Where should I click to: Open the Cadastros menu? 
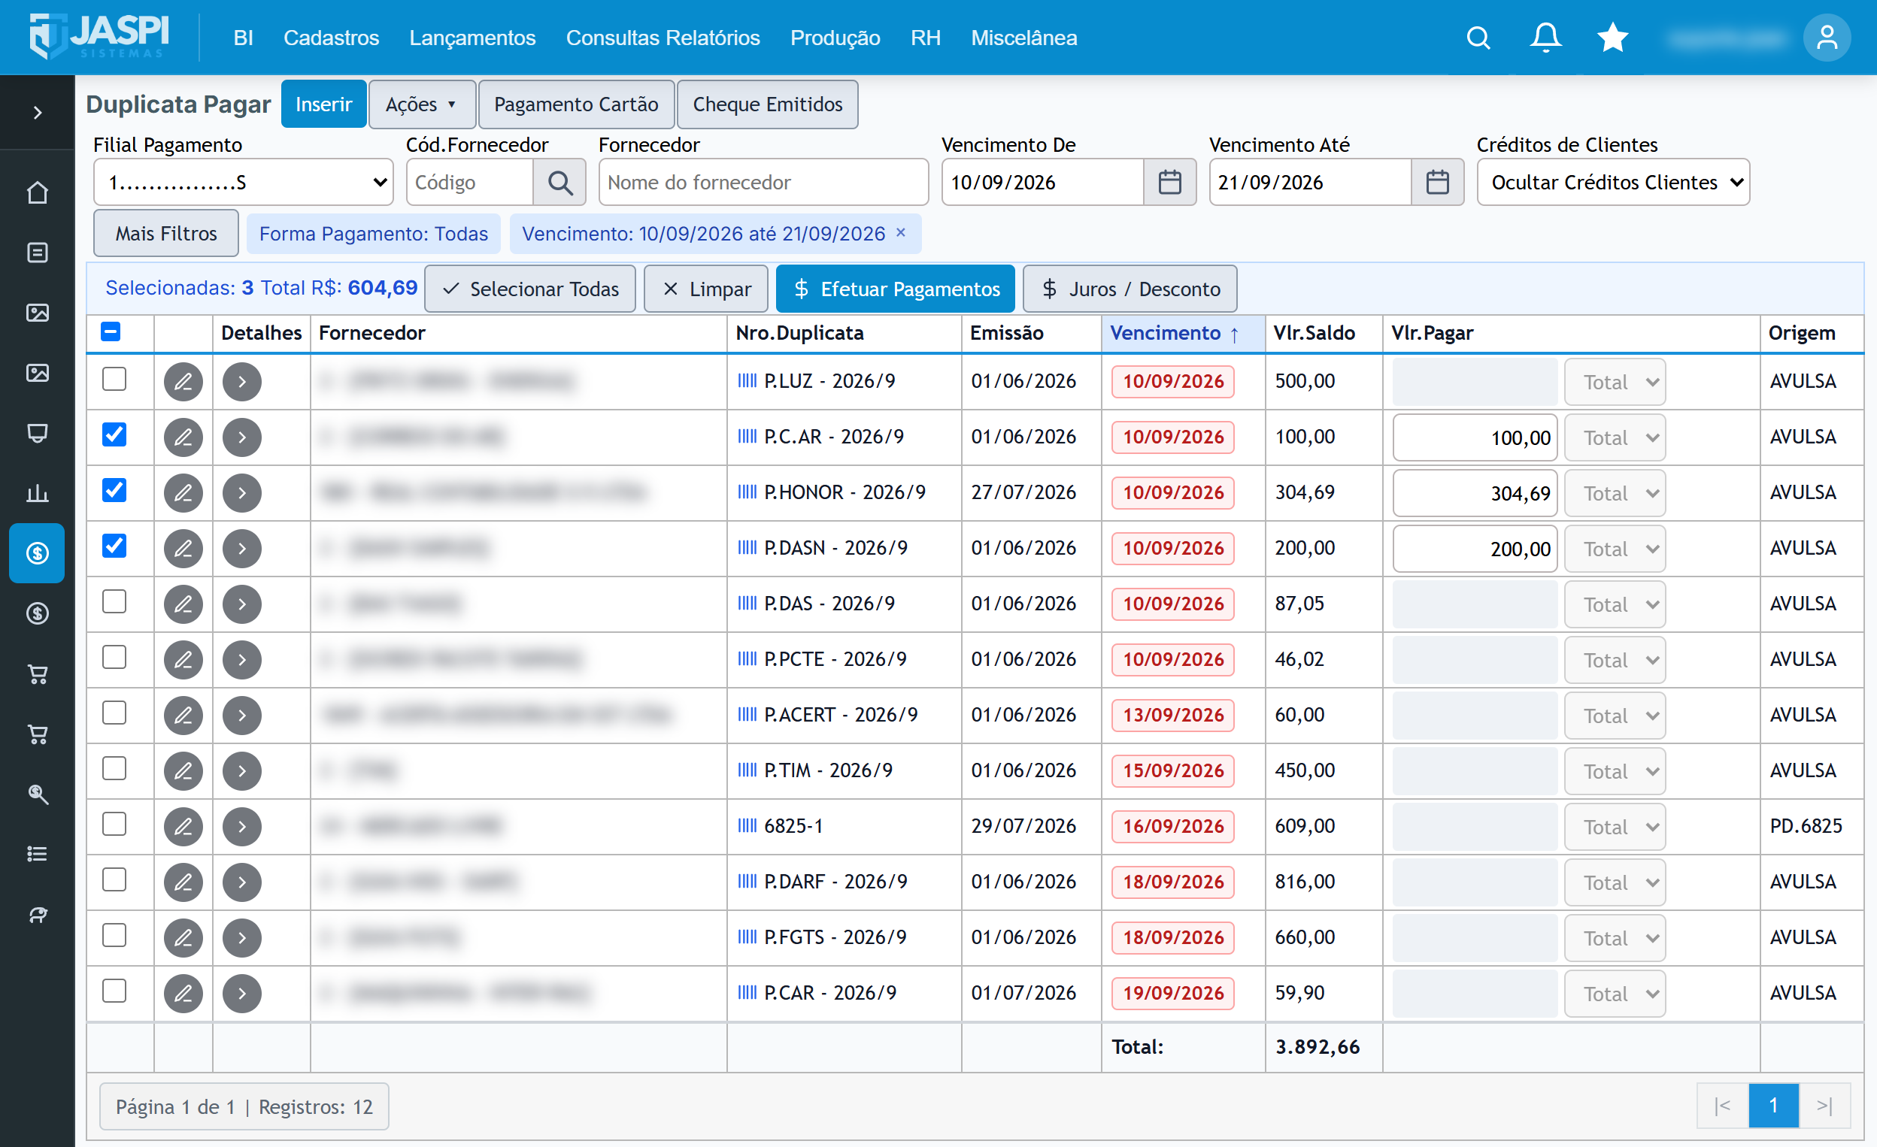click(331, 38)
